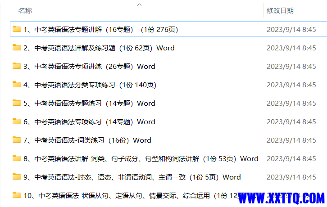Select folder name 3、中考英语语法专项讲练（26专题）

[x=89, y=67]
